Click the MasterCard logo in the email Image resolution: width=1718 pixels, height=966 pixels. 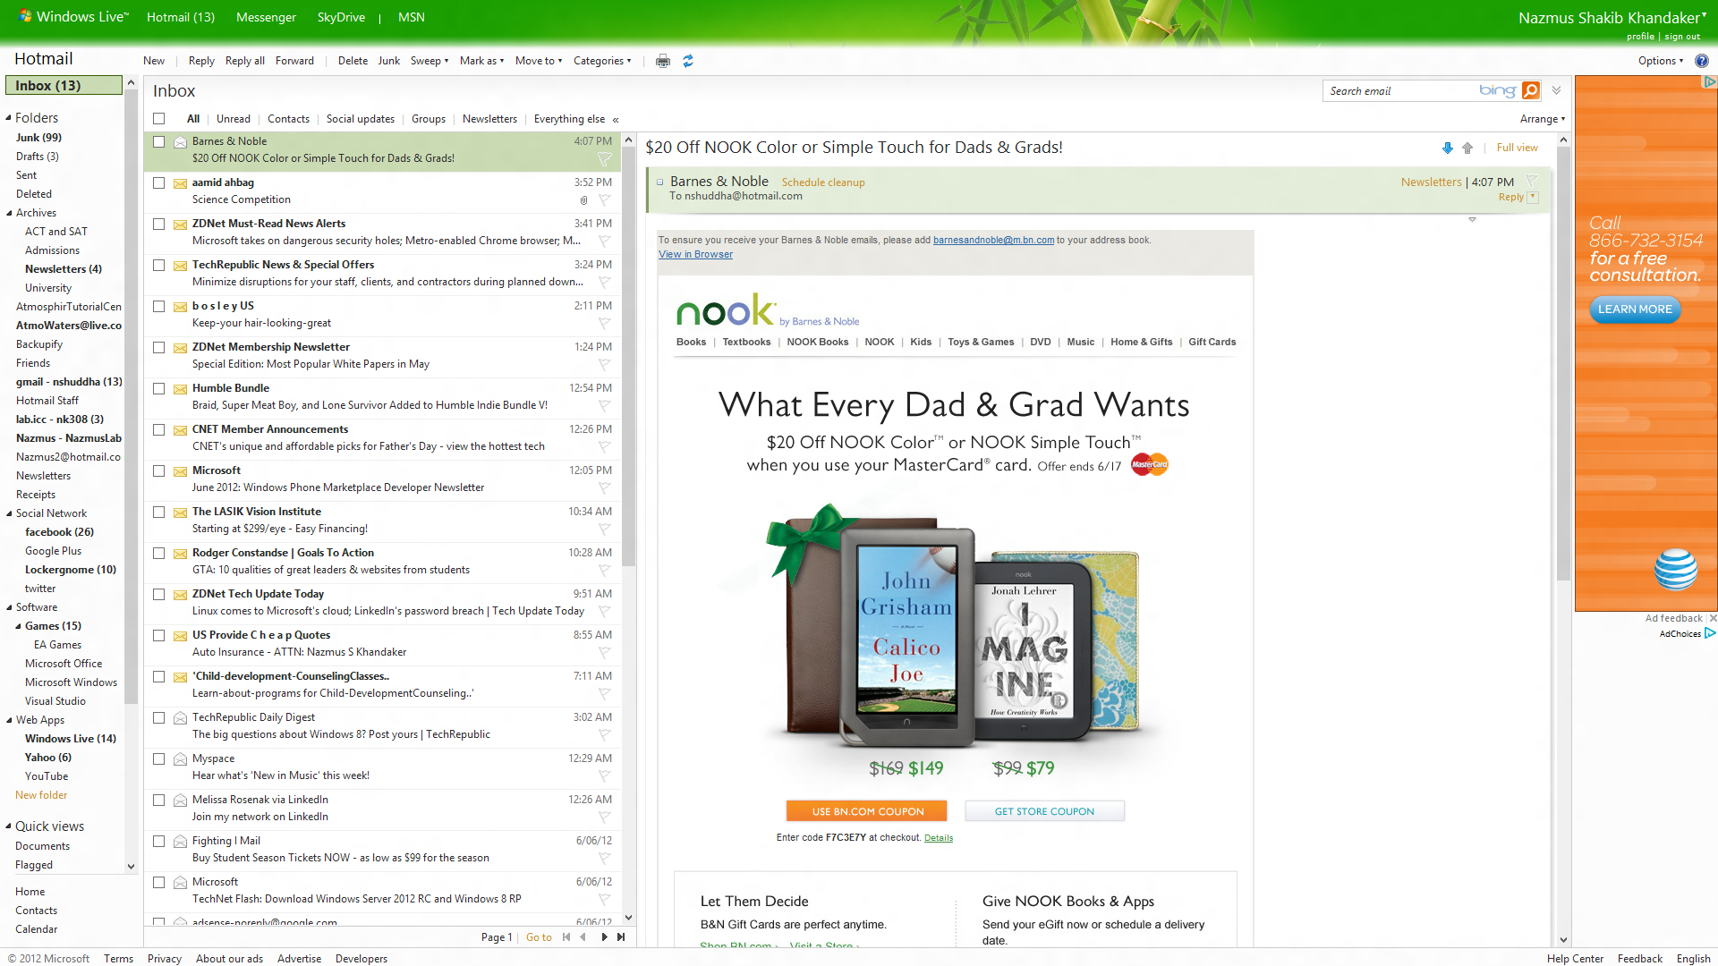(1149, 464)
